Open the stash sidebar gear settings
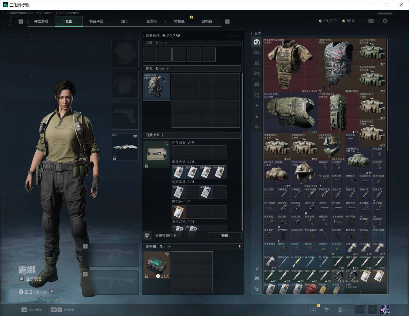The height and width of the screenshot is (316, 409). point(257,127)
